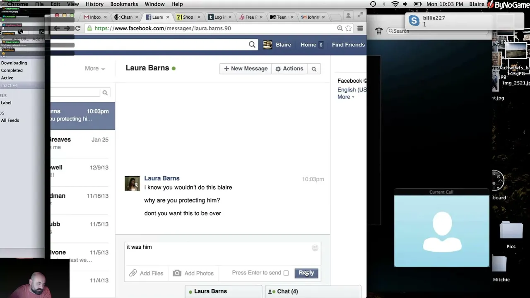This screenshot has width=530, height=298.
Task: Click the zoom magnifier in address bar
Action: [340, 28]
